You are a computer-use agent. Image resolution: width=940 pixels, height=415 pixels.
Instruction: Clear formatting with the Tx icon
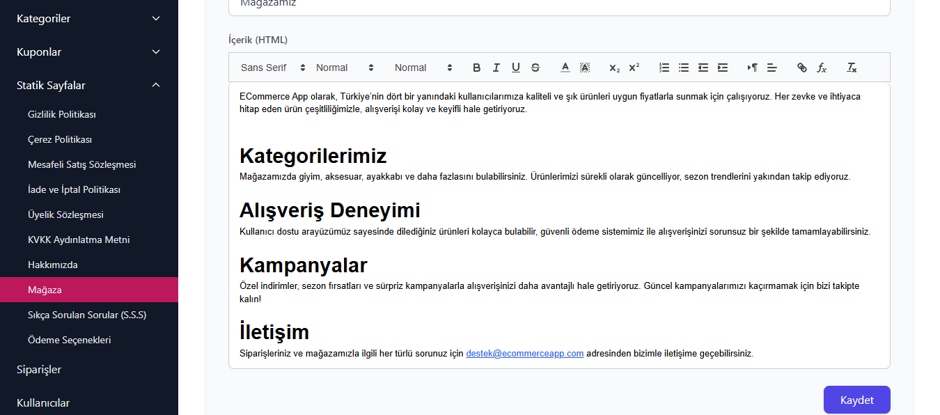pos(851,67)
